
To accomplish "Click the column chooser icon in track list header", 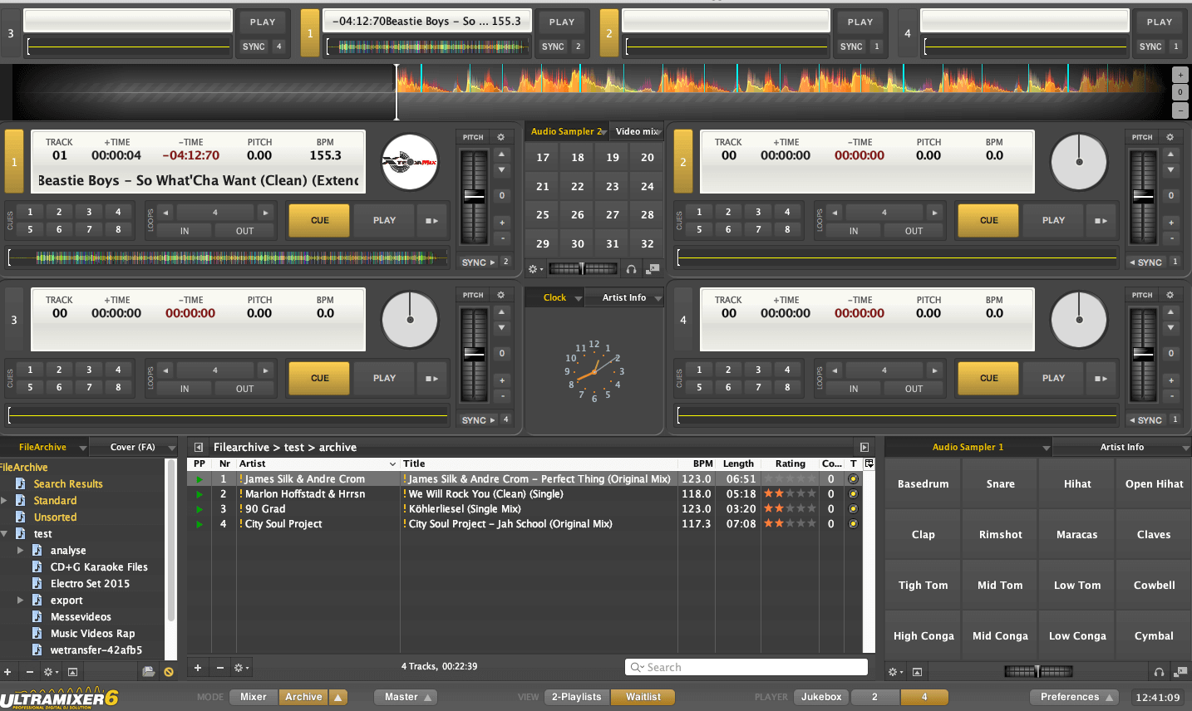I will (869, 464).
